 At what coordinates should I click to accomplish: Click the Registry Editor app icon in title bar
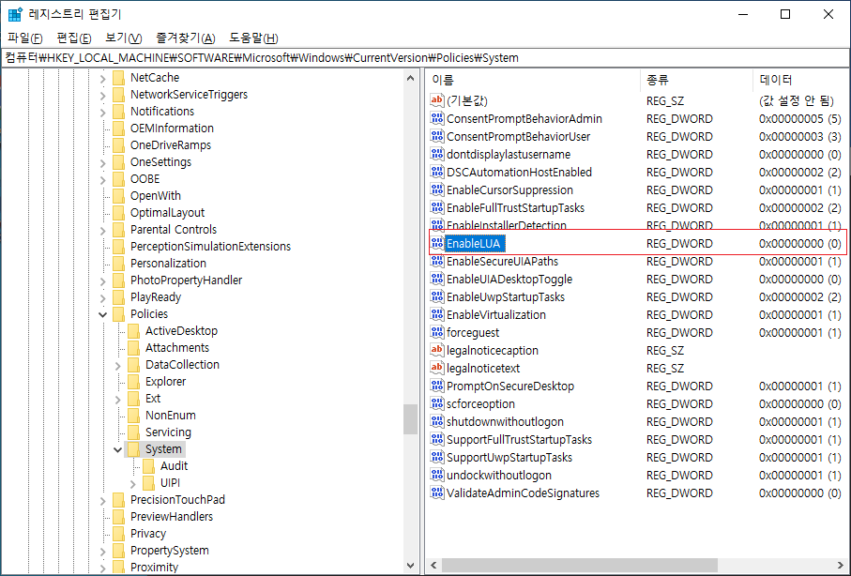click(15, 14)
